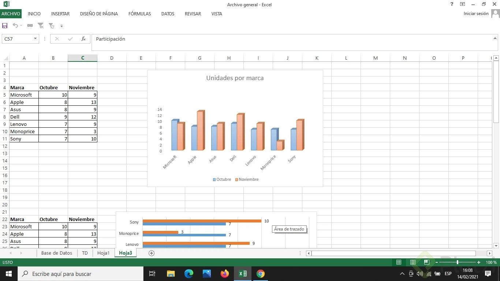Zoom out with the minus icon
Viewport: 500px width, 281px height.
tap(436, 262)
